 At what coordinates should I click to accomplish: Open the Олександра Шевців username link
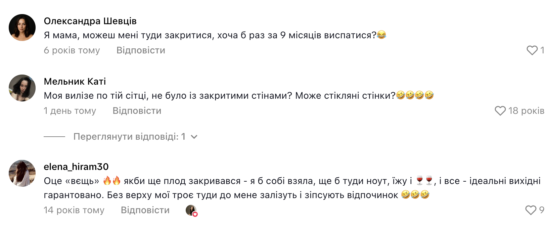[90, 21]
